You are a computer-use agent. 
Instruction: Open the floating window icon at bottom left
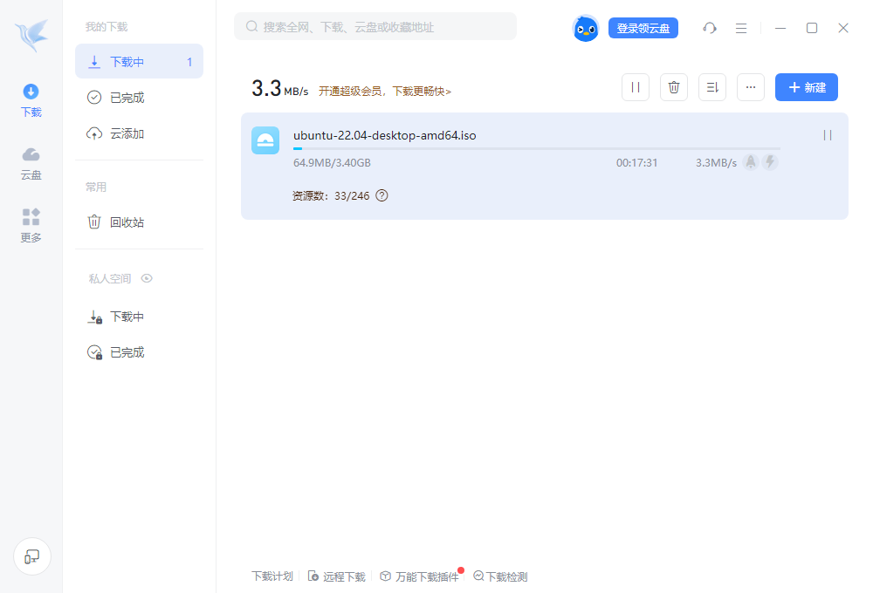(x=32, y=556)
